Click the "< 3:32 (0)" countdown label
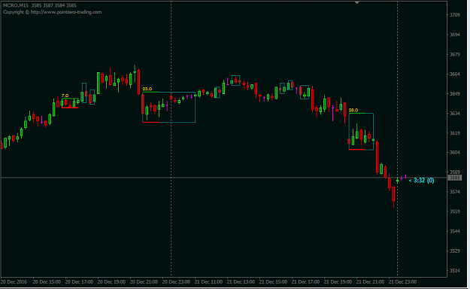This screenshot has width=470, height=289. [421, 181]
